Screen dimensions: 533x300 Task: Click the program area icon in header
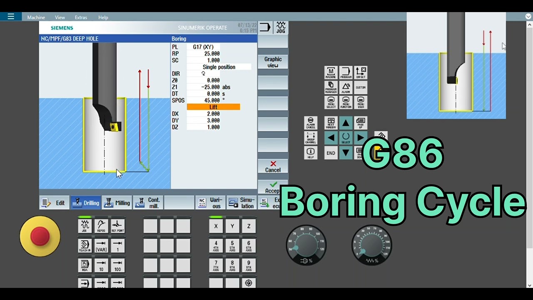[265, 27]
